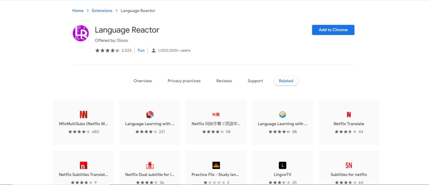Viewport: 429px width, 185px height.
Task: Open the Language Learning with Netflix icon
Action: tap(150, 114)
